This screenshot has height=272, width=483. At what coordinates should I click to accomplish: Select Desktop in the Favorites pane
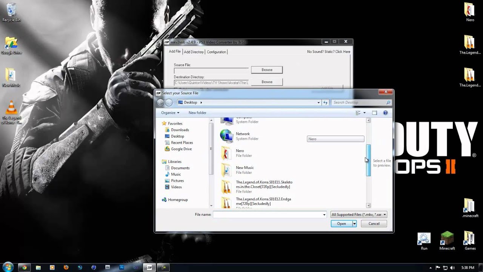(177, 136)
